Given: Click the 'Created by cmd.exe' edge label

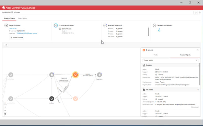Looking at the screenshot, I should [x=63, y=80].
